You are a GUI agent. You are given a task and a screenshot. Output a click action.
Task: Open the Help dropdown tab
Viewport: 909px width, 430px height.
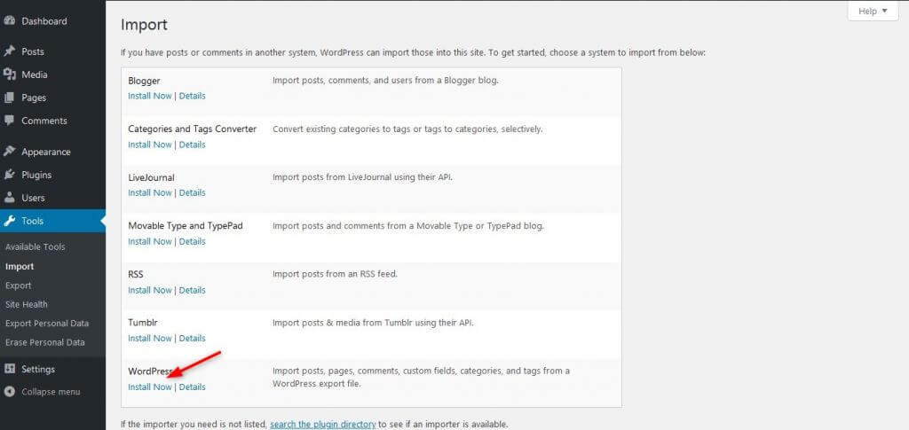(873, 11)
